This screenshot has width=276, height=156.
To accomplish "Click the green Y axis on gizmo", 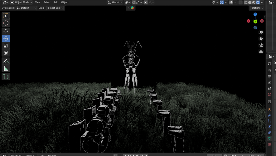I will 255,22.
